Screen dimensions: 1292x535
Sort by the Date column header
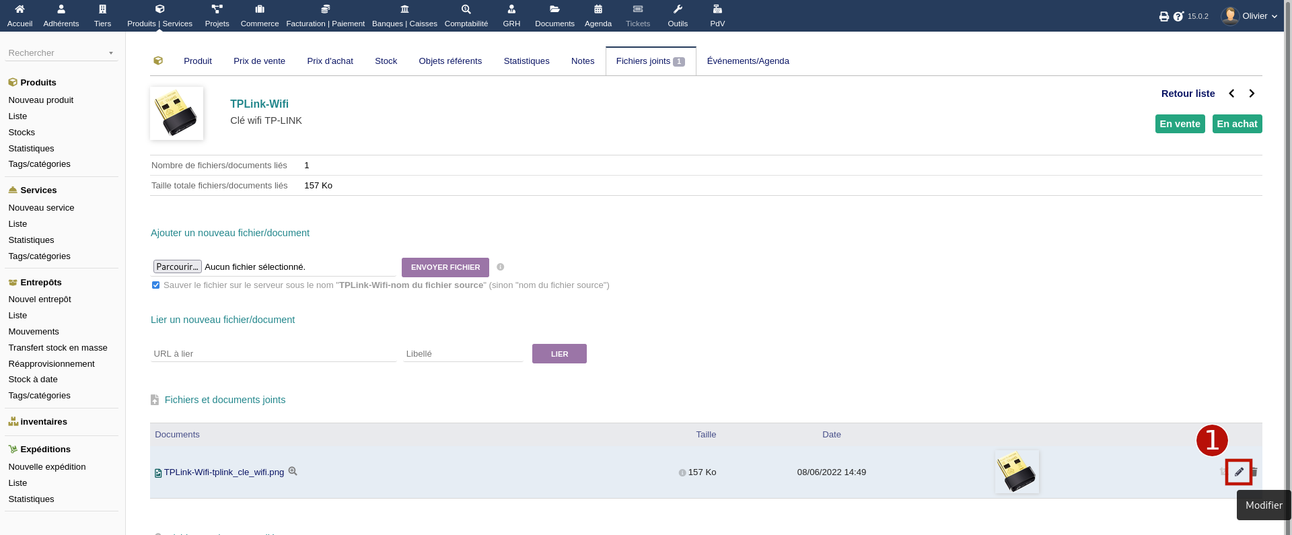point(832,435)
